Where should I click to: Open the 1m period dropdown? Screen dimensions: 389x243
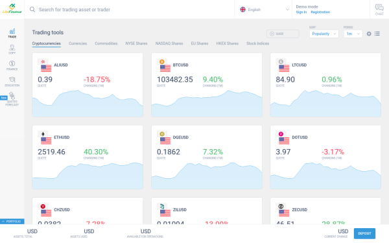353,34
